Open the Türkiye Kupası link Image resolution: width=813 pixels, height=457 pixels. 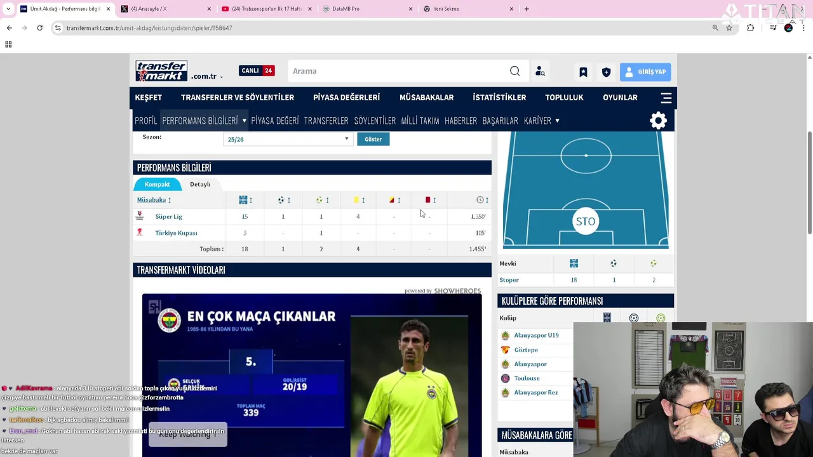click(176, 233)
